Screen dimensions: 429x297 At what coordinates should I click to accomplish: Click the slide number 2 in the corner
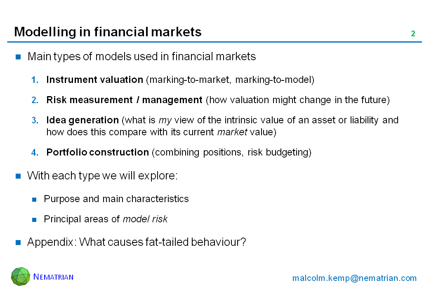coord(413,34)
